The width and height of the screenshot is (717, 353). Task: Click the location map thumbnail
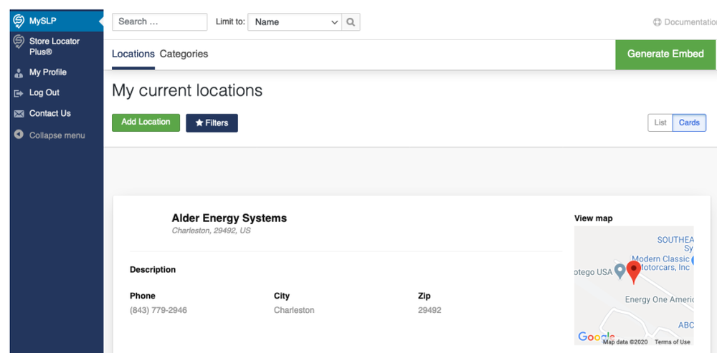[634, 286]
